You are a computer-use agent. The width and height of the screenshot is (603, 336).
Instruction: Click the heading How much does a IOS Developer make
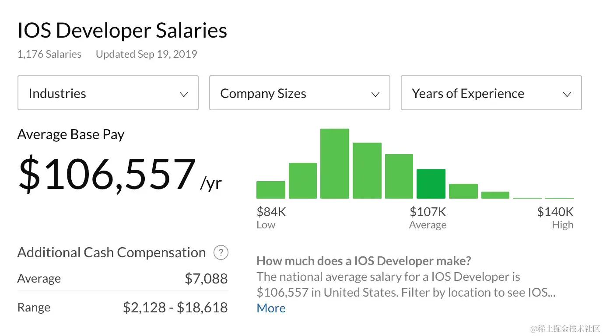click(363, 261)
